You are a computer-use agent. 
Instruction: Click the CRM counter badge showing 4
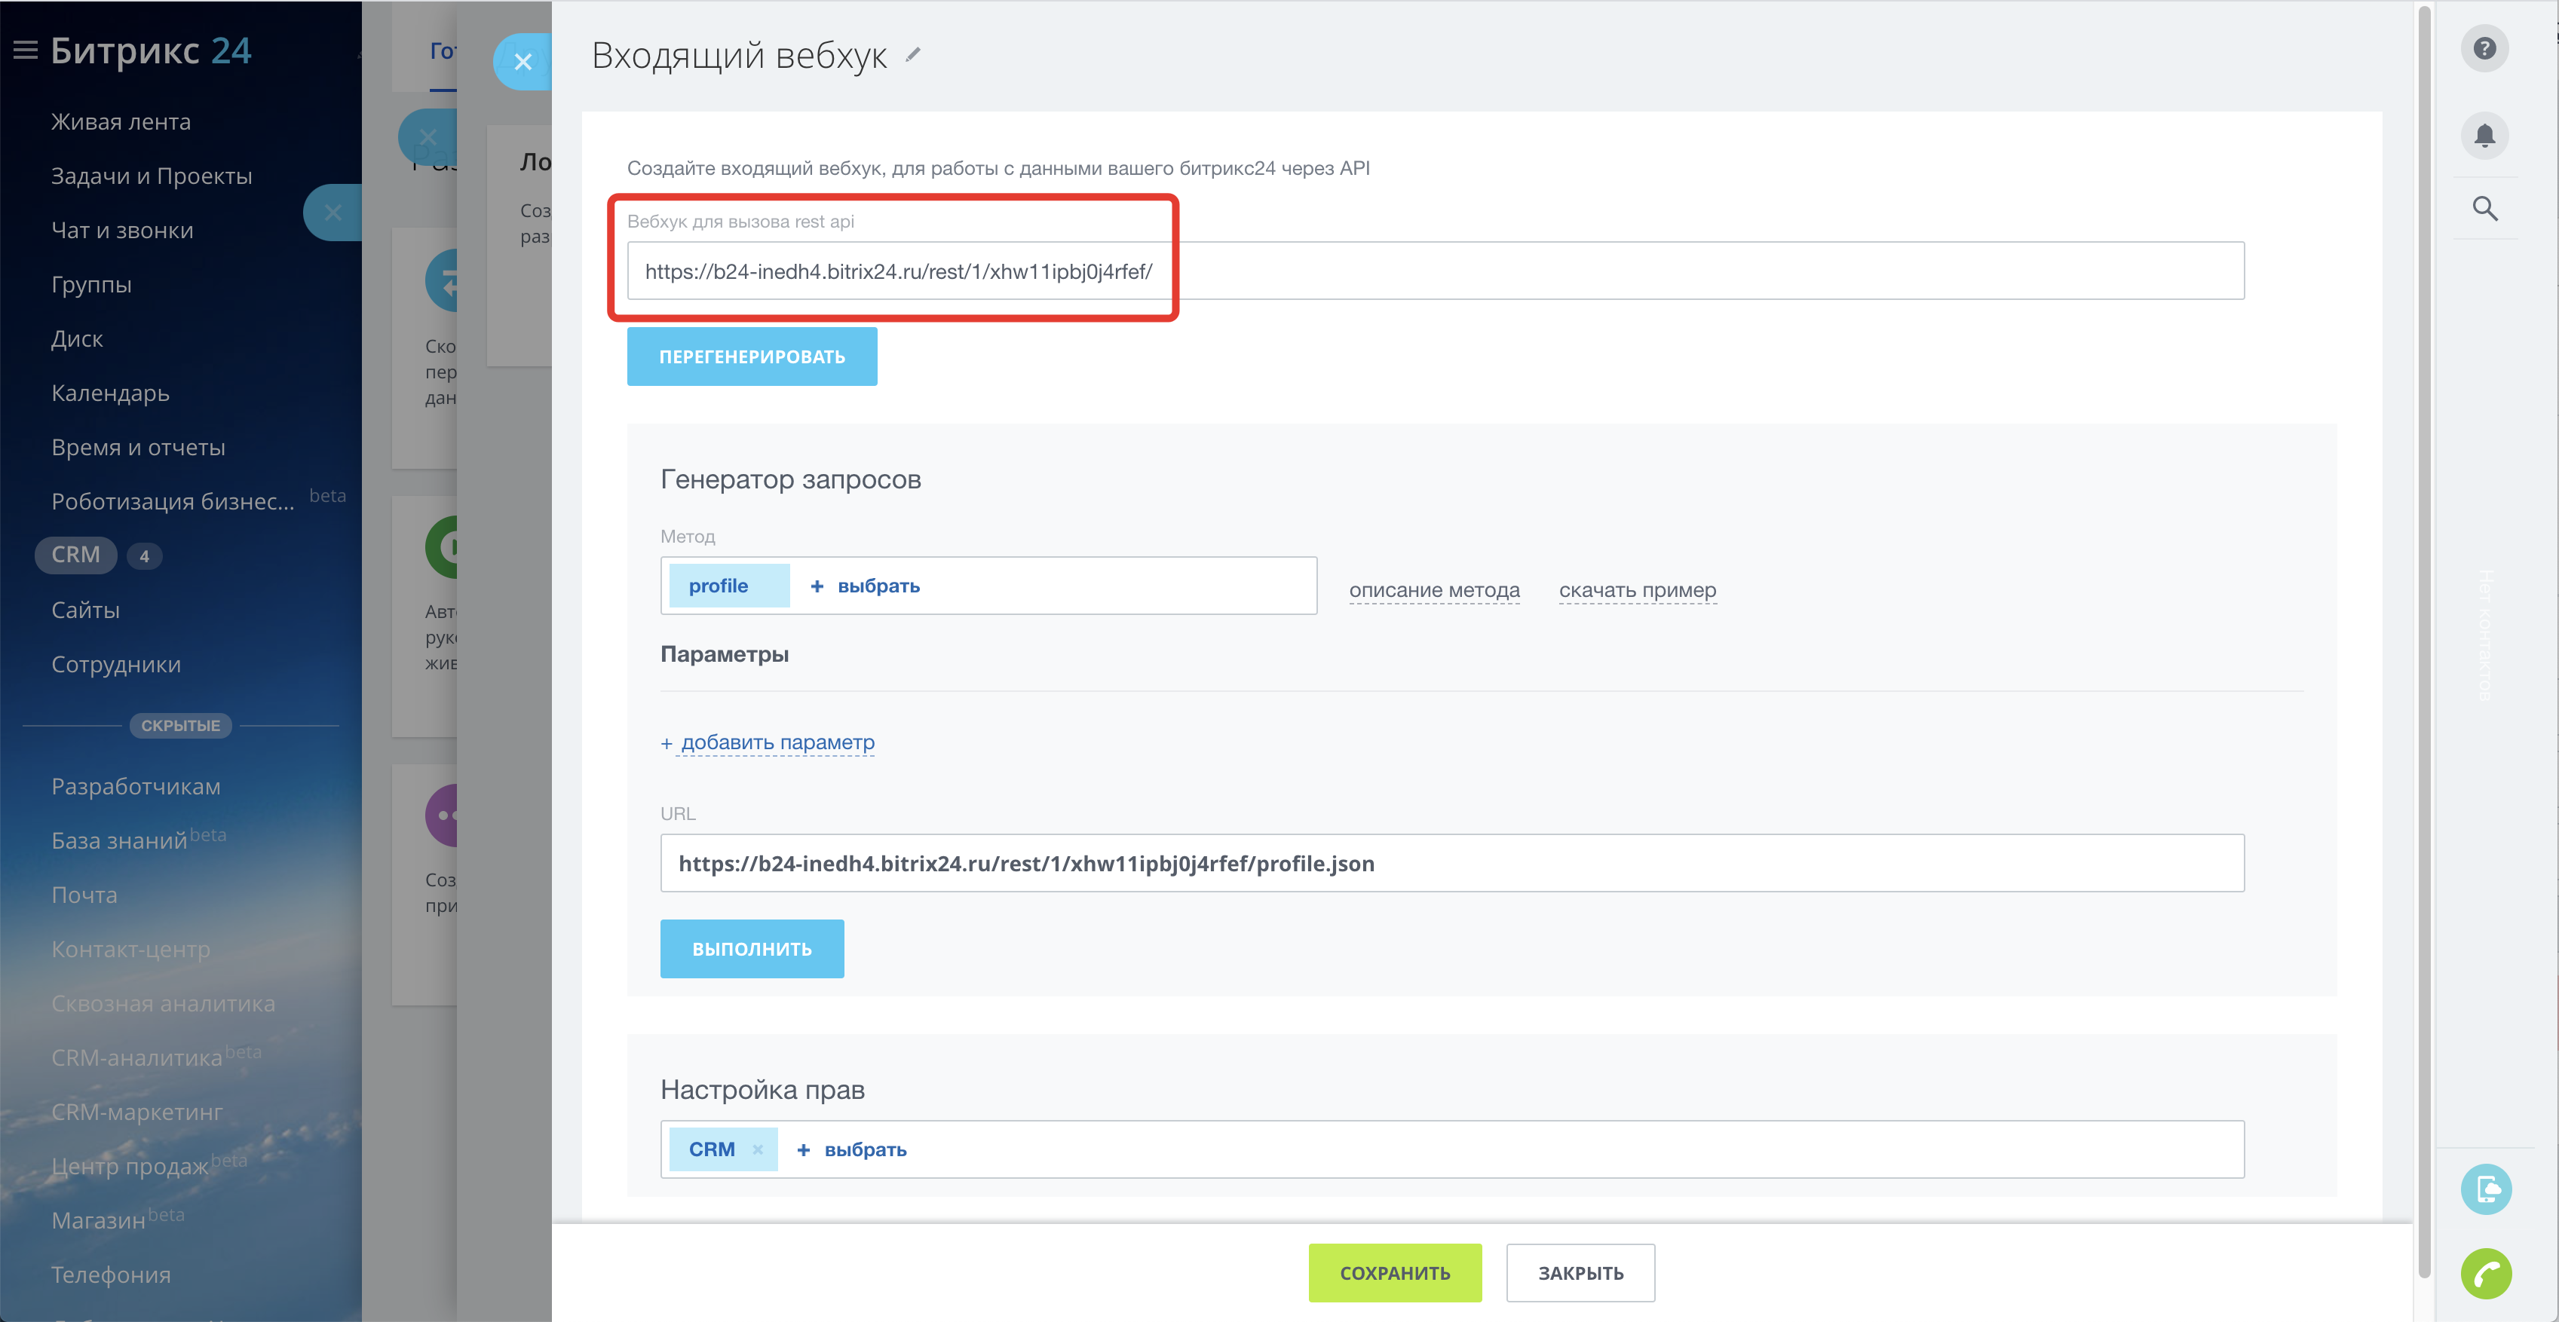click(144, 556)
